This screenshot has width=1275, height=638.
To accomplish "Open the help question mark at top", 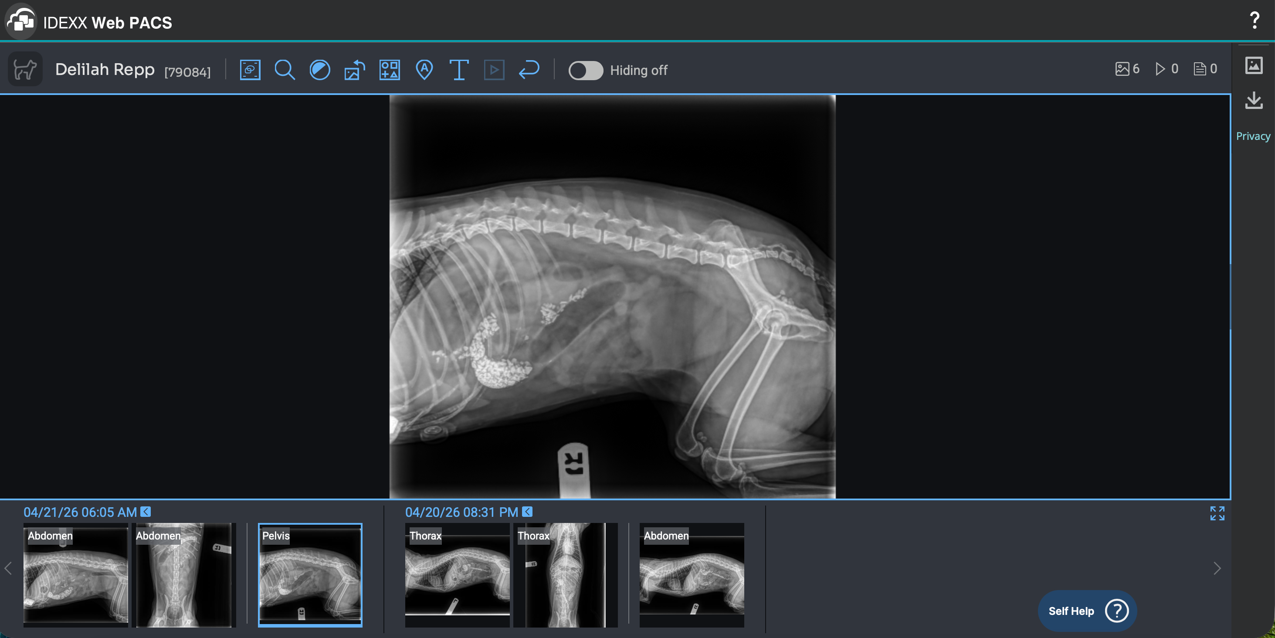I will (x=1254, y=20).
